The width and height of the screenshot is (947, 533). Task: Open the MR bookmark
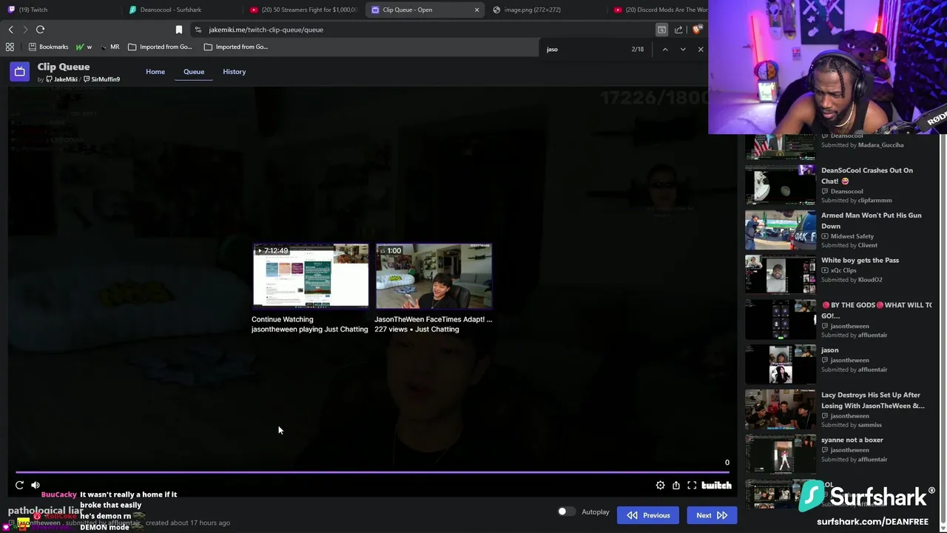(109, 47)
